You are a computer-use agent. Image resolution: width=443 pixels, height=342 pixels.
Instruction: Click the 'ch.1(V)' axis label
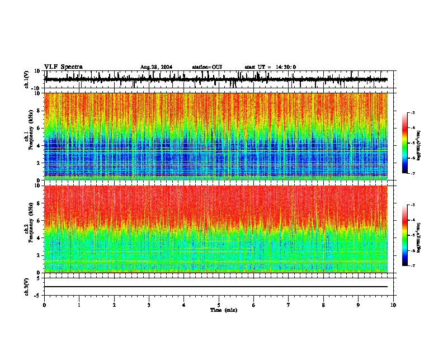(x=27, y=79)
